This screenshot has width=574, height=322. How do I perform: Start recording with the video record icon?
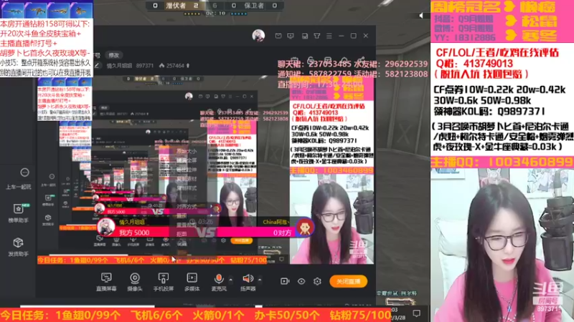coord(285,281)
